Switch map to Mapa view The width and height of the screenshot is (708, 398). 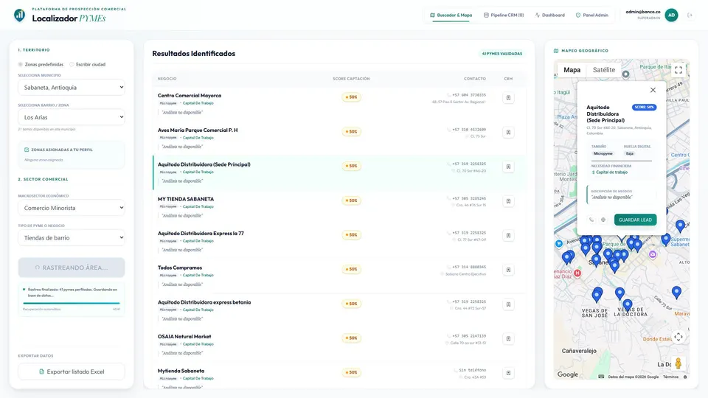click(x=572, y=70)
